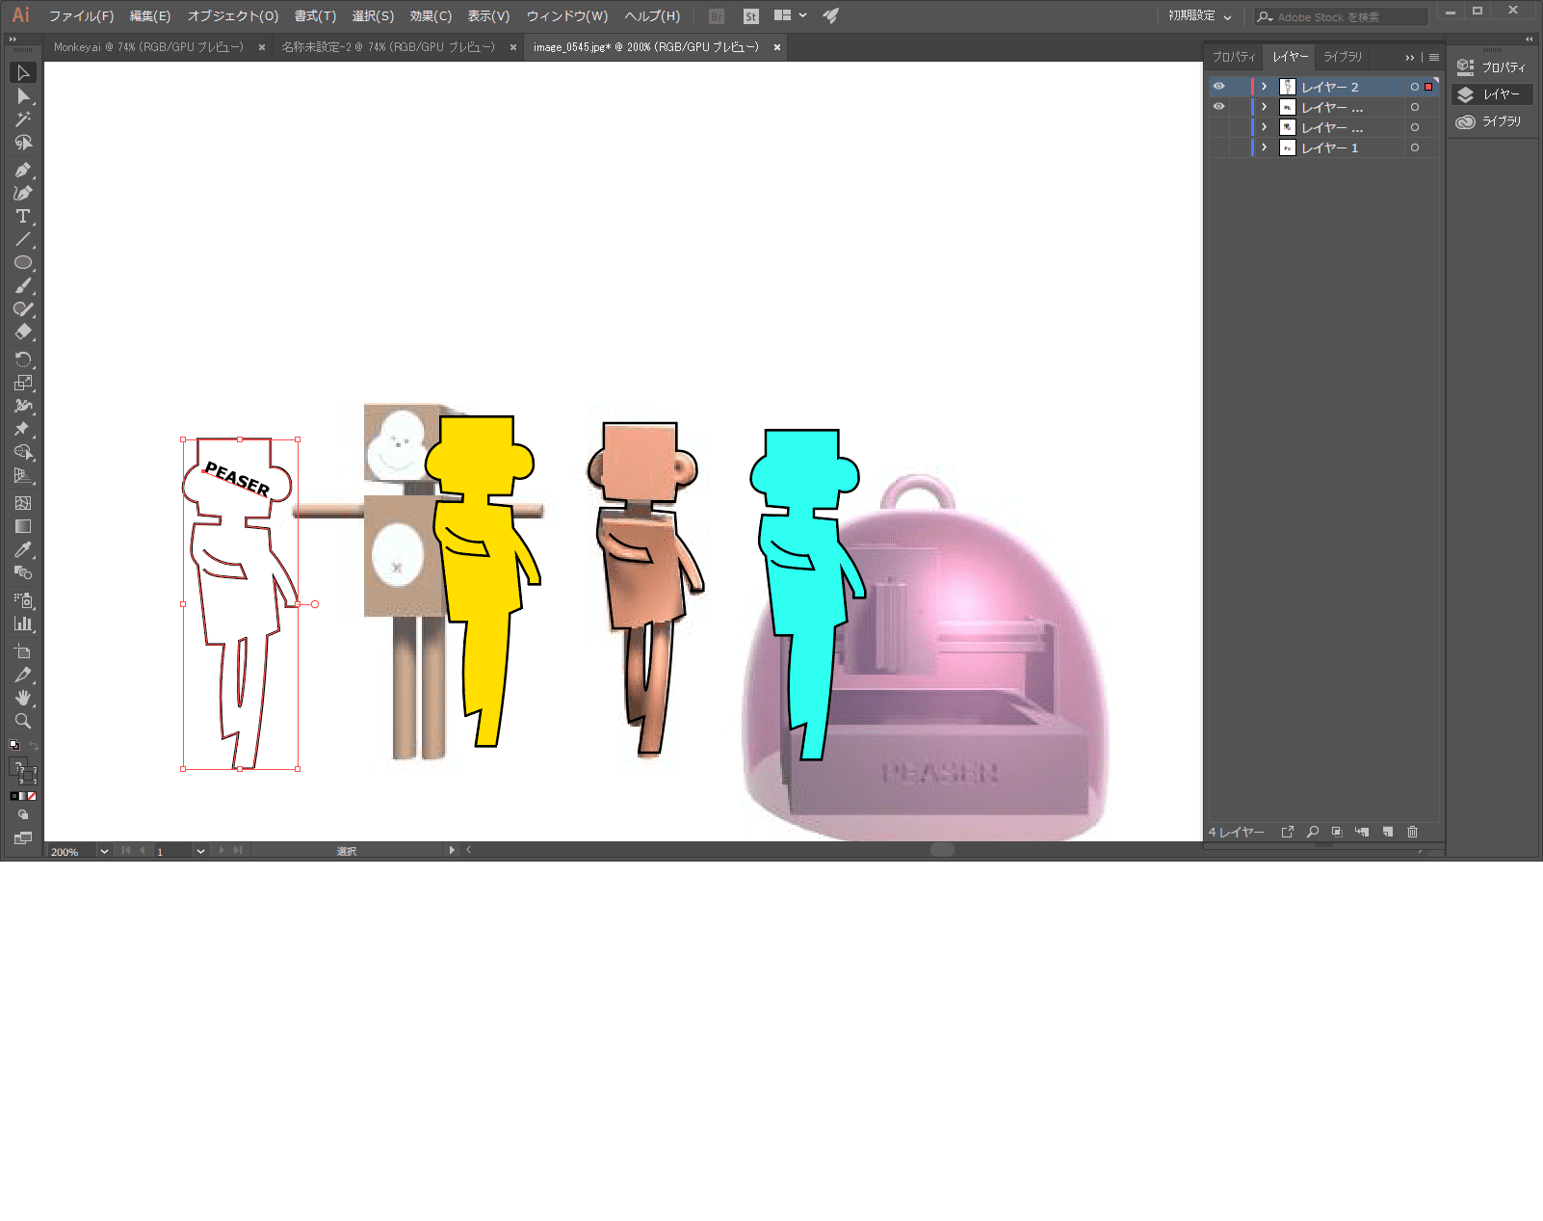This screenshot has width=1543, height=1221.
Task: Show the hidden レイヤー 1 layer
Action: click(1218, 147)
